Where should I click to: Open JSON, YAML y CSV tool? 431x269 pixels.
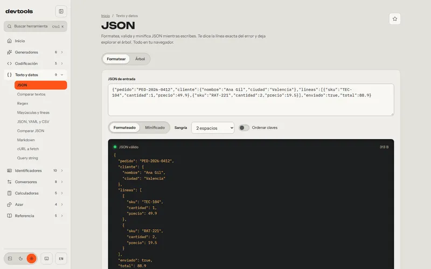pyautogui.click(x=41, y=122)
